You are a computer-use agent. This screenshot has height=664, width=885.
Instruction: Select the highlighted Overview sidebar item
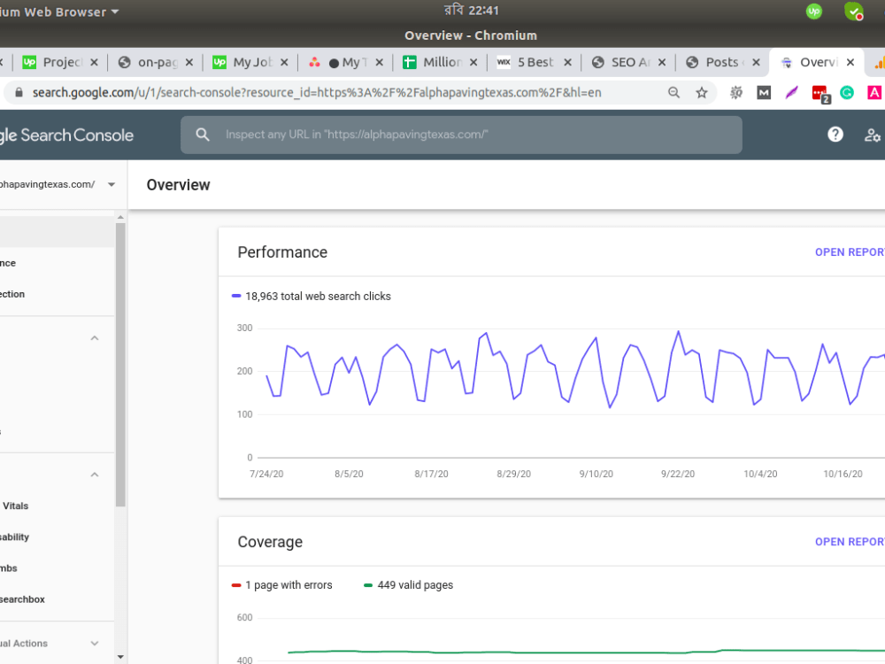point(57,231)
